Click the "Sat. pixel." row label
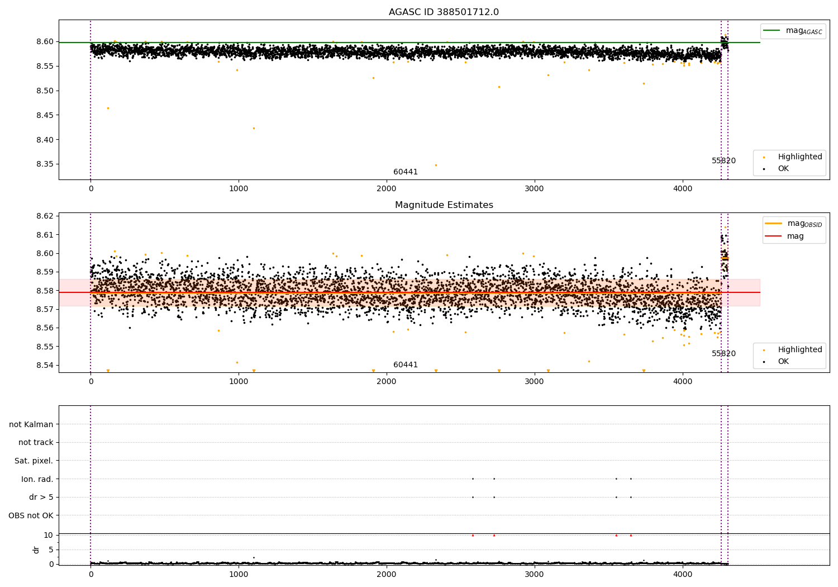Image resolution: width=838 pixels, height=587 pixels. point(34,461)
